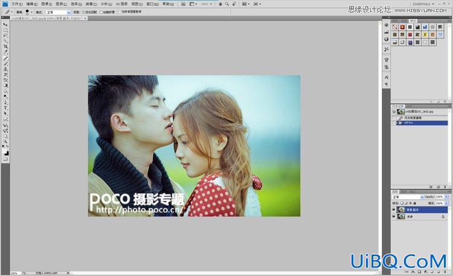Select the Eraser tool
453x276 pixels.
coord(5,80)
